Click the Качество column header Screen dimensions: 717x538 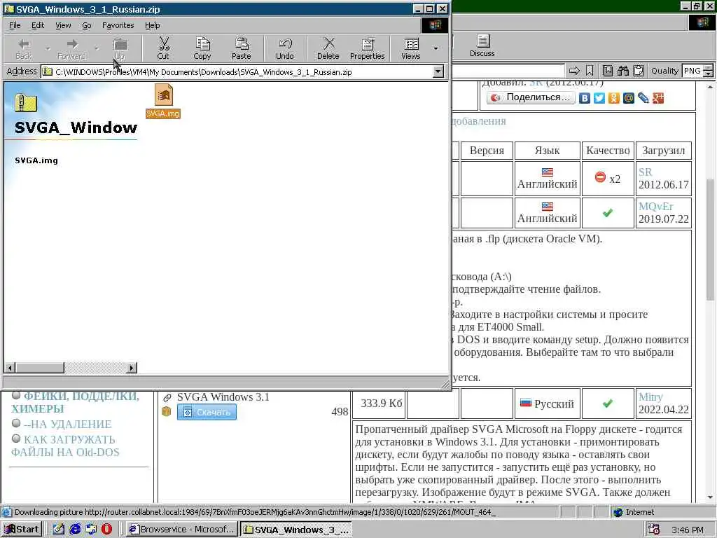point(608,151)
